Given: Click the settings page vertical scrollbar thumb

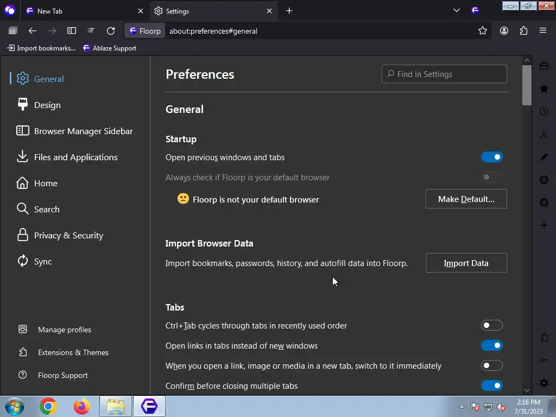Looking at the screenshot, I should (x=527, y=85).
